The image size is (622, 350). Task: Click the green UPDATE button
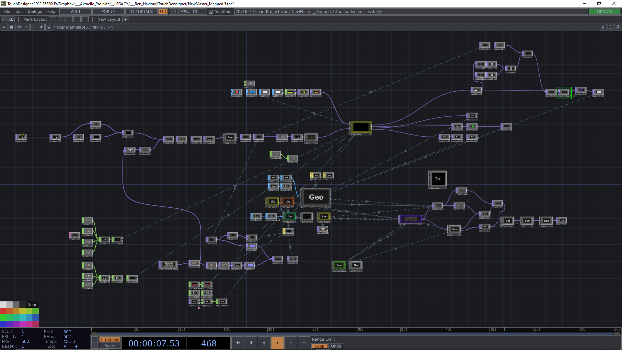605,12
